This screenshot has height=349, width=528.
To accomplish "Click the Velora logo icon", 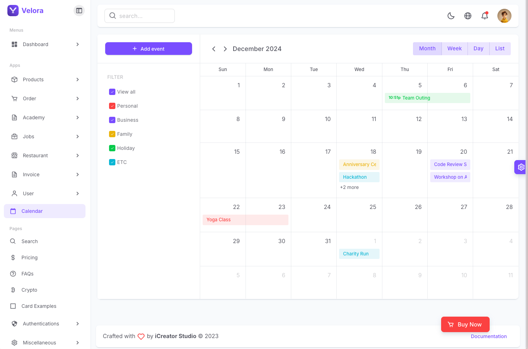I will [13, 11].
